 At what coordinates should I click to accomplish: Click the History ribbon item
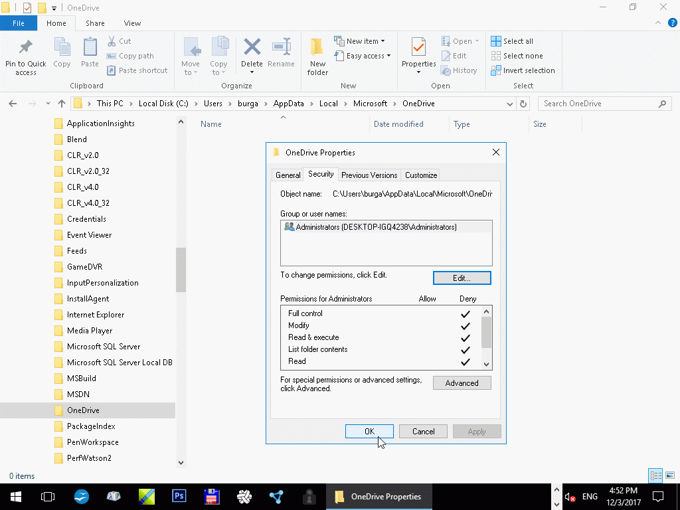tap(459, 70)
